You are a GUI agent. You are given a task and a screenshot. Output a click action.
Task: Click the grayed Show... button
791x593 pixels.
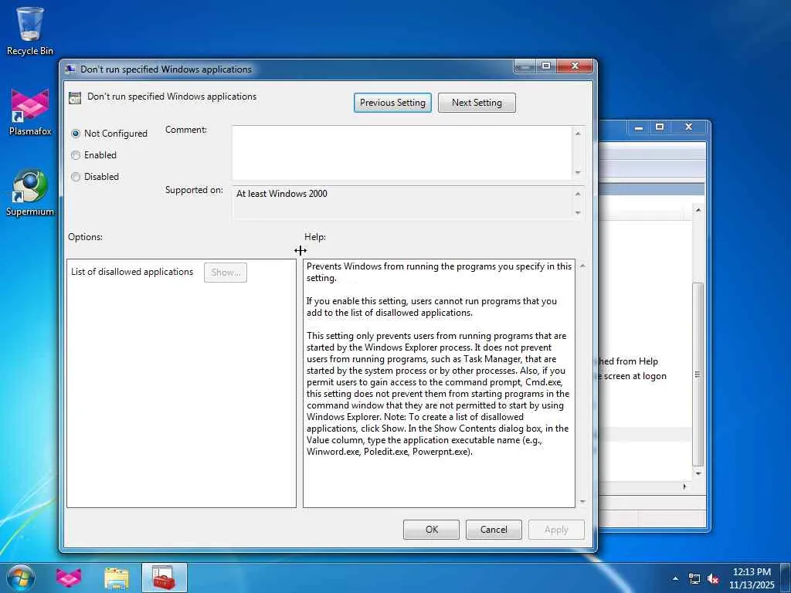click(226, 273)
